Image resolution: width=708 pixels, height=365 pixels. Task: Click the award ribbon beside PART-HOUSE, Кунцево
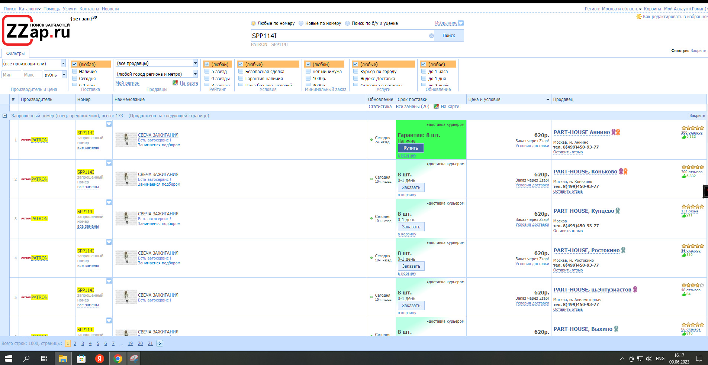point(618,211)
